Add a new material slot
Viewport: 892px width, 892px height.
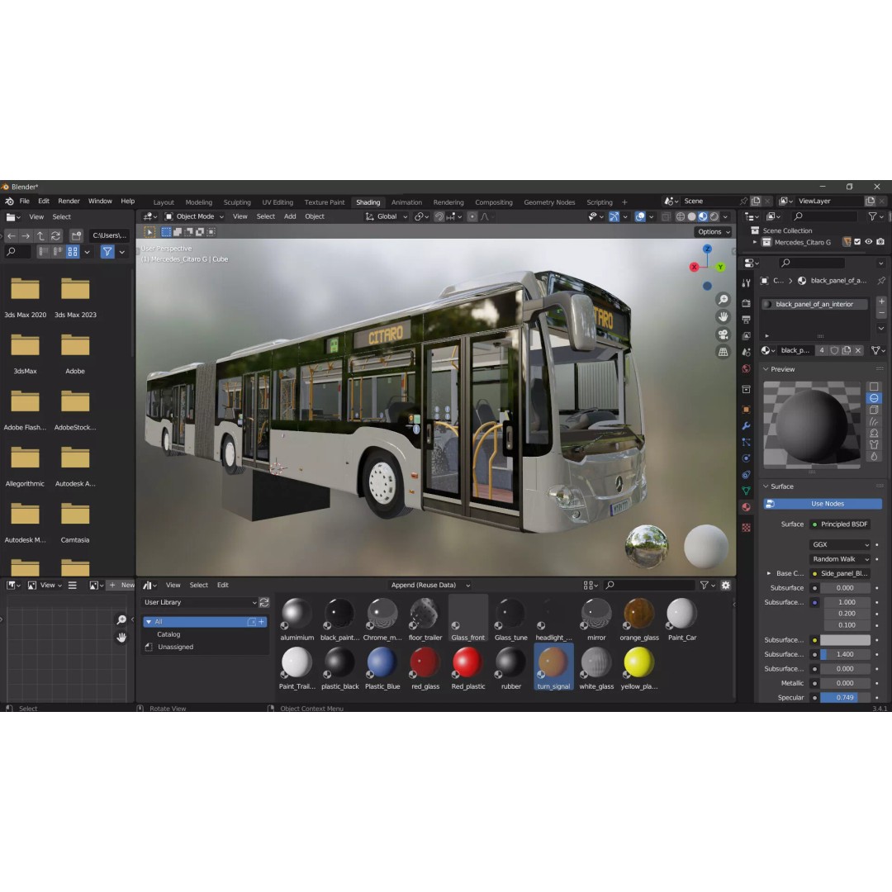(881, 301)
